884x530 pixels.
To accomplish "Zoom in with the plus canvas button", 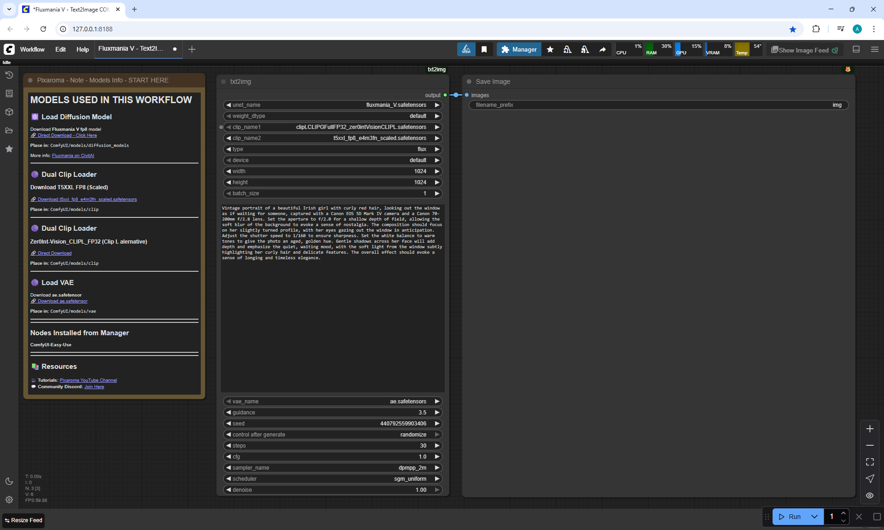I will point(870,429).
